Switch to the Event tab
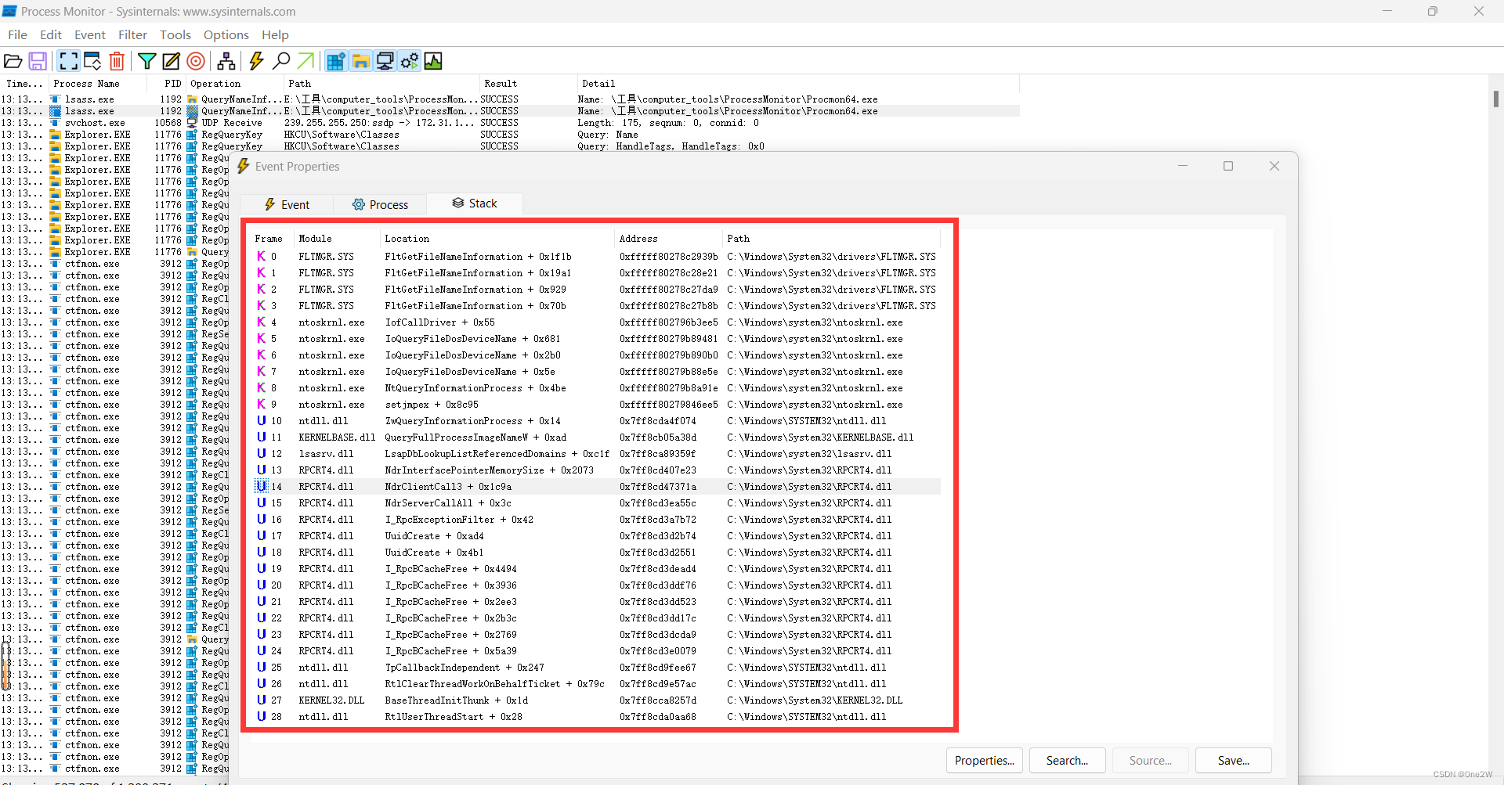The width and height of the screenshot is (1504, 785). pos(287,204)
